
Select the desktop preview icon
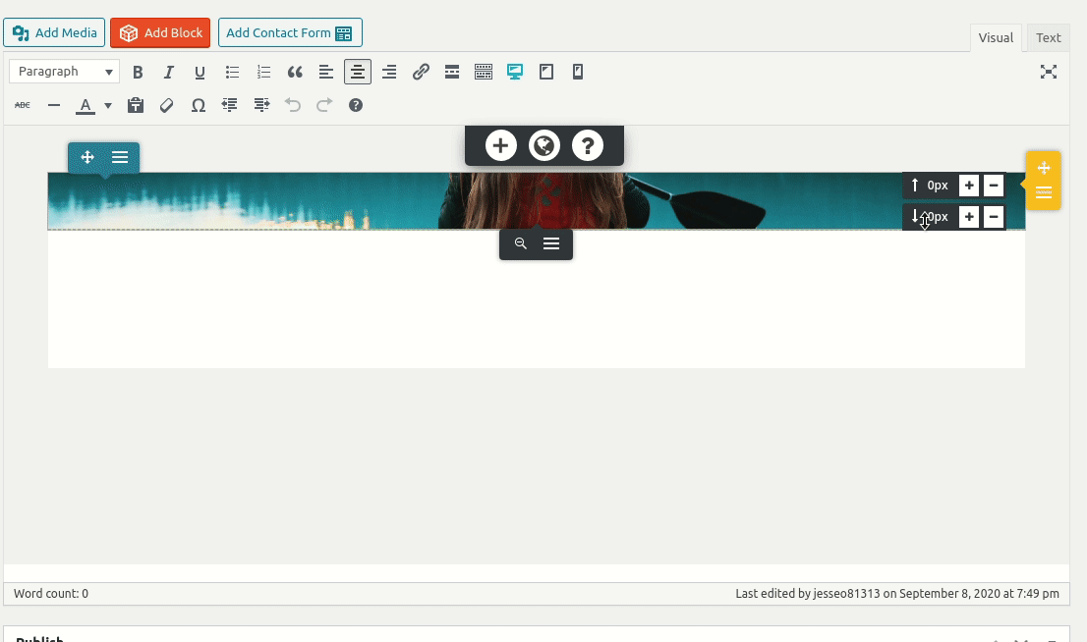(x=514, y=72)
